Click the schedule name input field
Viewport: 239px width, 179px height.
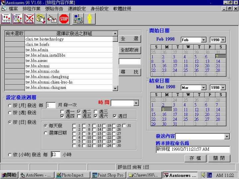193,149
